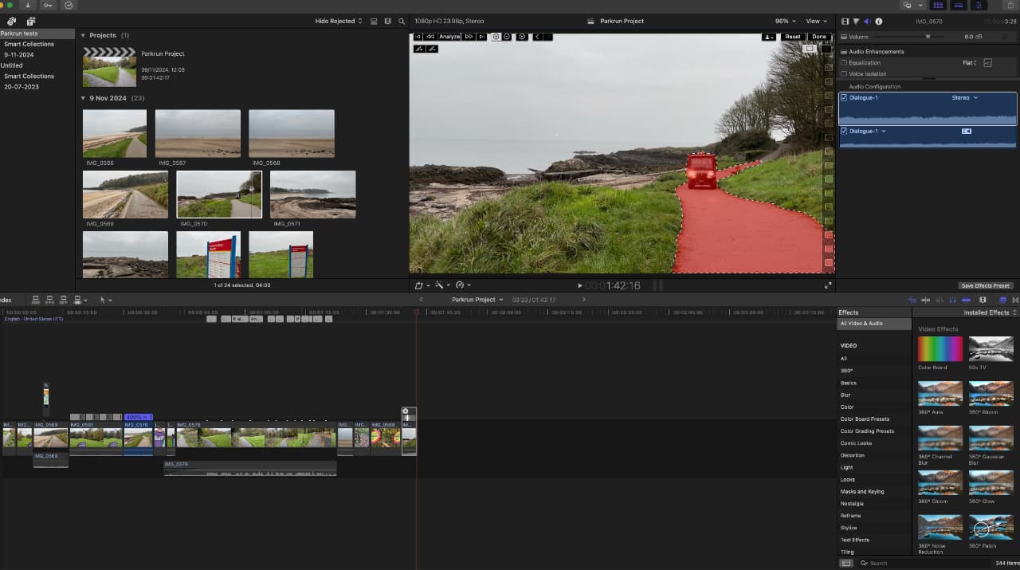The width and height of the screenshot is (1020, 570).
Task: Enable the Voice Isolation checkbox
Action: 844,73
